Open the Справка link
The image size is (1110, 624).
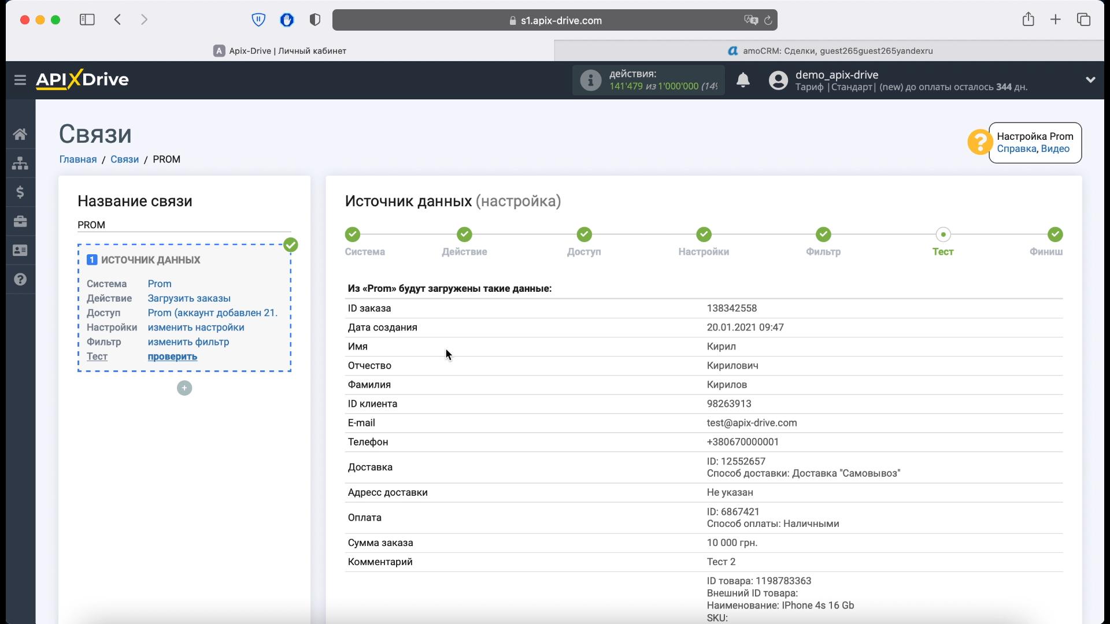[1016, 148]
